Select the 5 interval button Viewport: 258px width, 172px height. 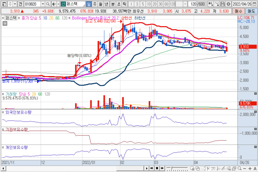coord(143,4)
